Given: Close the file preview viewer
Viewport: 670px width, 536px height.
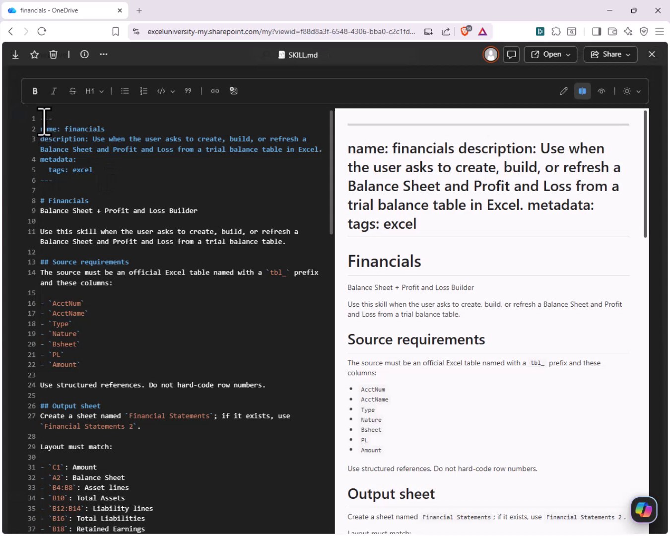Looking at the screenshot, I should [x=652, y=55].
